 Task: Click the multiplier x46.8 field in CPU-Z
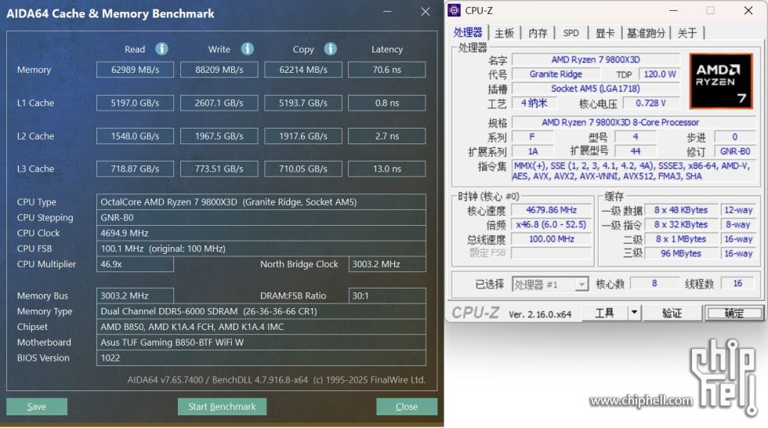552,224
